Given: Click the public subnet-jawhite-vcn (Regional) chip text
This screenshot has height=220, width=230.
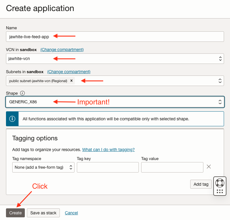Looking at the screenshot, I should 38,81.
